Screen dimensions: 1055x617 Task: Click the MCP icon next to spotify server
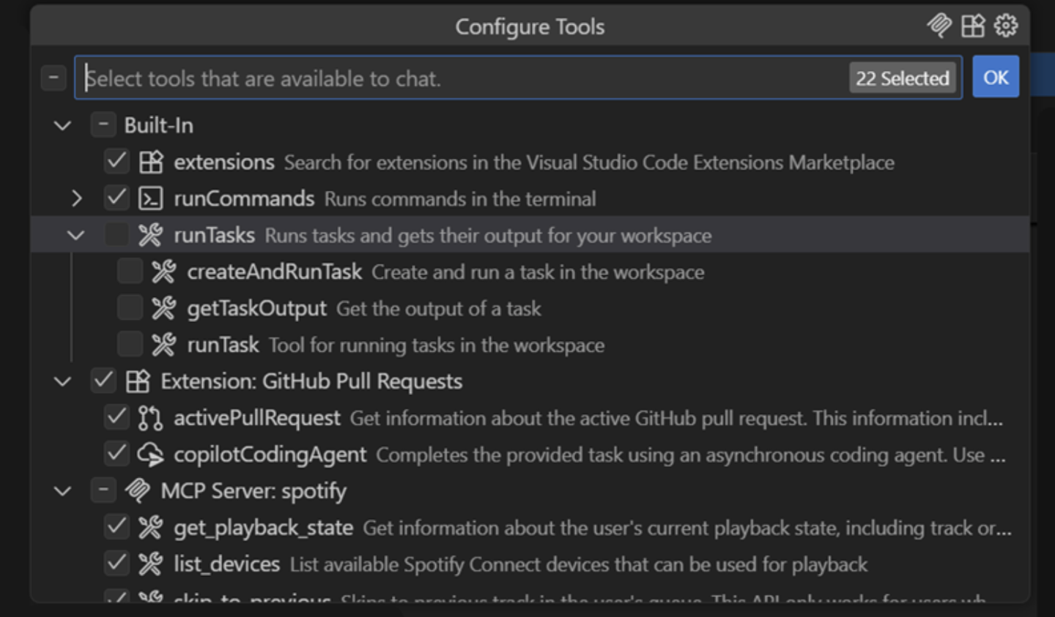tap(137, 490)
